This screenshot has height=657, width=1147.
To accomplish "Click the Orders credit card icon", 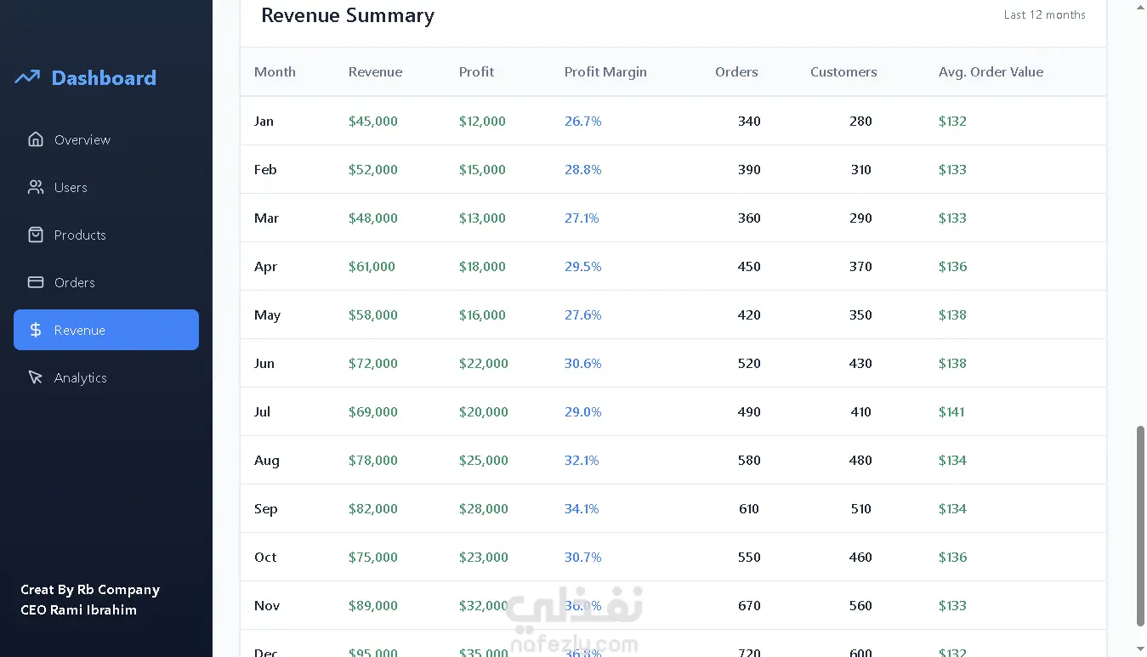I will tap(36, 282).
